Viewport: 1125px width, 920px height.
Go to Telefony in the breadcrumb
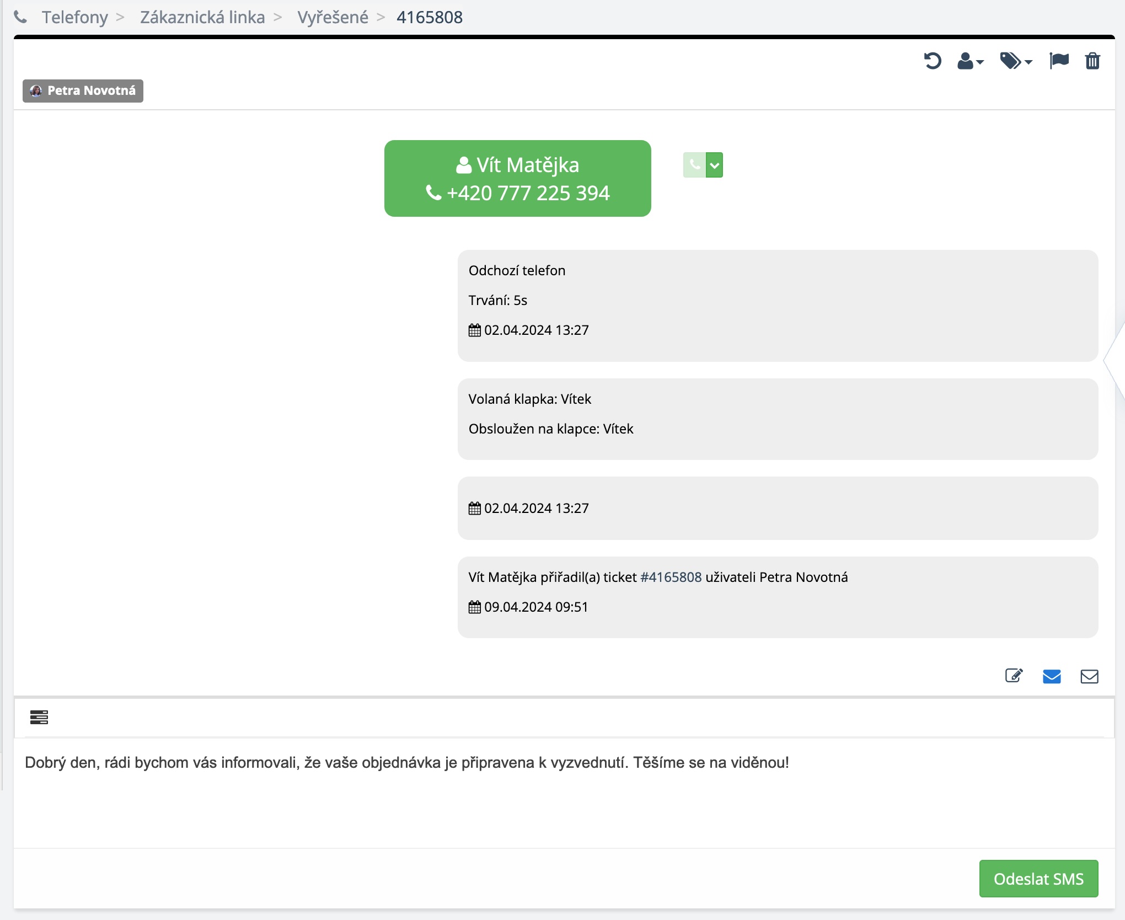coord(75,17)
